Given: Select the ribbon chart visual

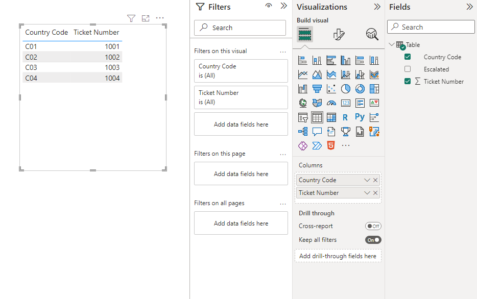Looking at the screenshot, I should [x=374, y=74].
